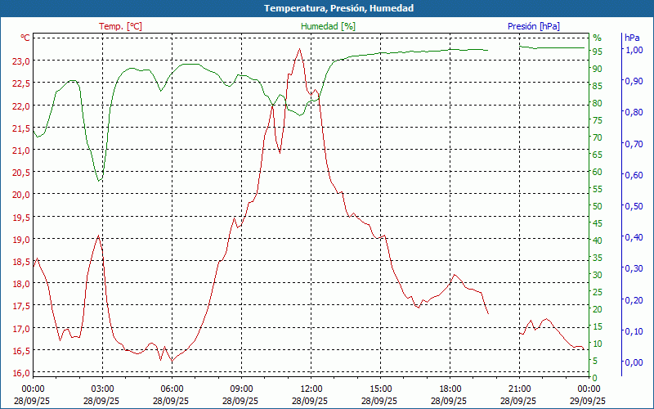Screen dimensions: 654x409
Task: Click the red temperature curve's highest peak
Action: pyautogui.click(x=300, y=49)
